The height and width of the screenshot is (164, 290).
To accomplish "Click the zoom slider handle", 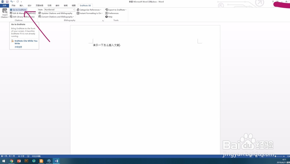I will tap(275, 156).
